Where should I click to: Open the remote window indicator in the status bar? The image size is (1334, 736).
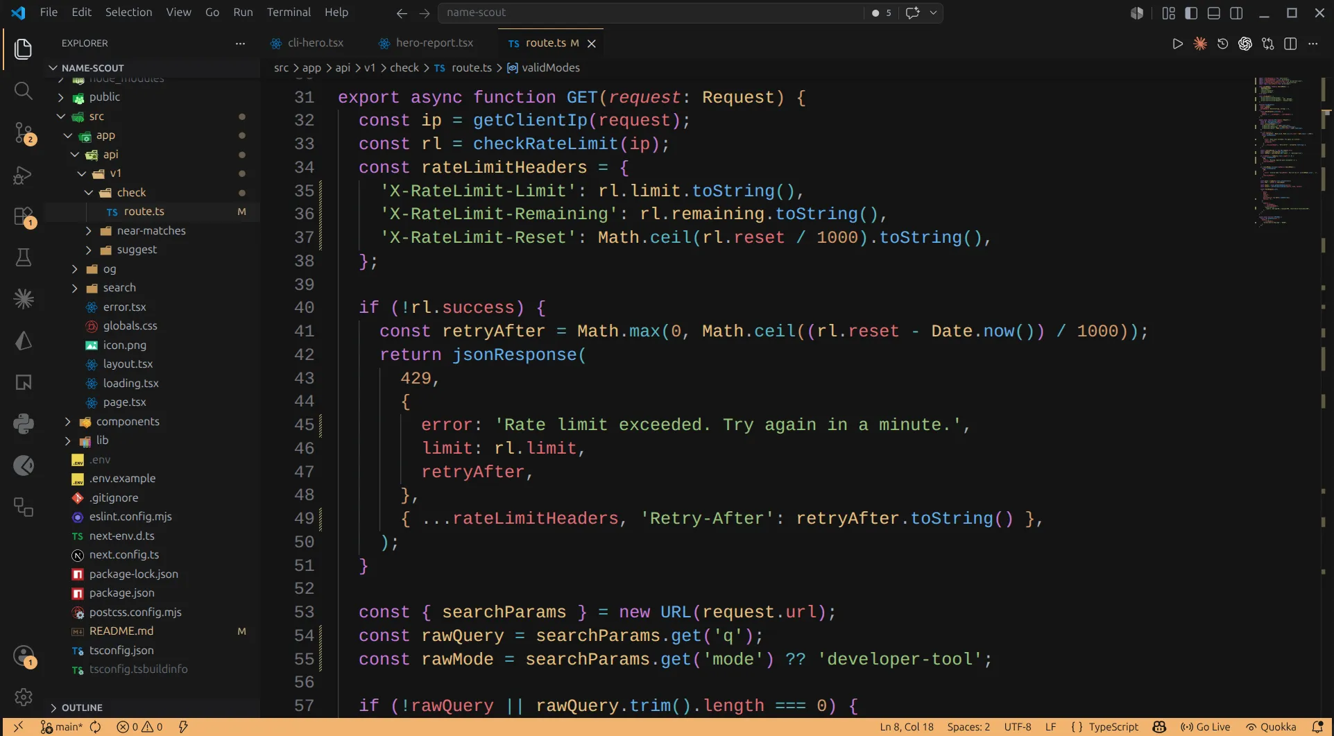[x=19, y=727]
